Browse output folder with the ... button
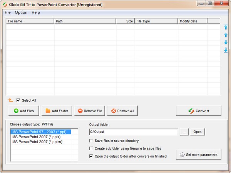 [184, 132]
